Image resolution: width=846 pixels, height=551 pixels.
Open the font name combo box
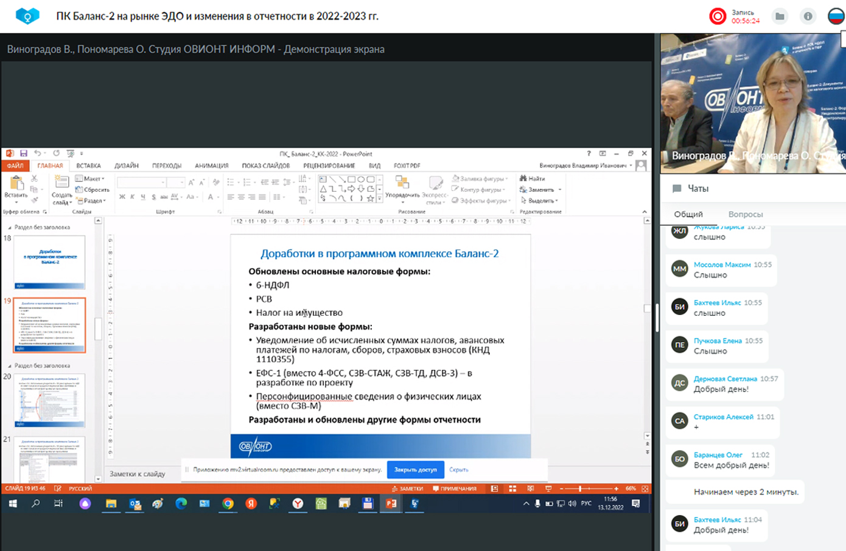pyautogui.click(x=142, y=182)
